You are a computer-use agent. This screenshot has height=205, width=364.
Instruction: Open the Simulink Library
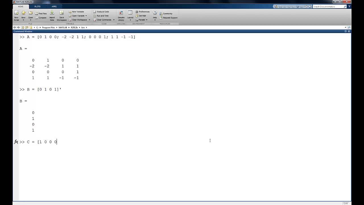pos(121,16)
